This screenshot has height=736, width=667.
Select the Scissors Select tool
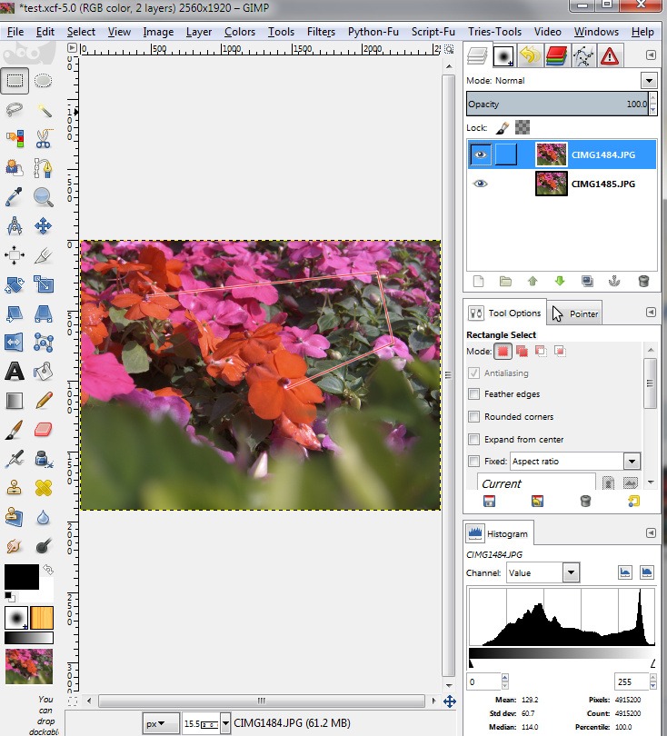[x=44, y=139]
